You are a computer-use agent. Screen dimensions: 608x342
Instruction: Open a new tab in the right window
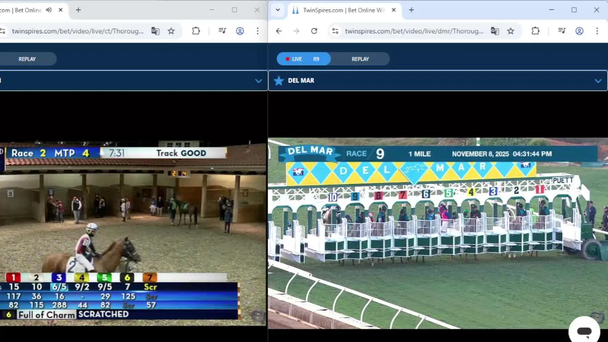coord(411,10)
